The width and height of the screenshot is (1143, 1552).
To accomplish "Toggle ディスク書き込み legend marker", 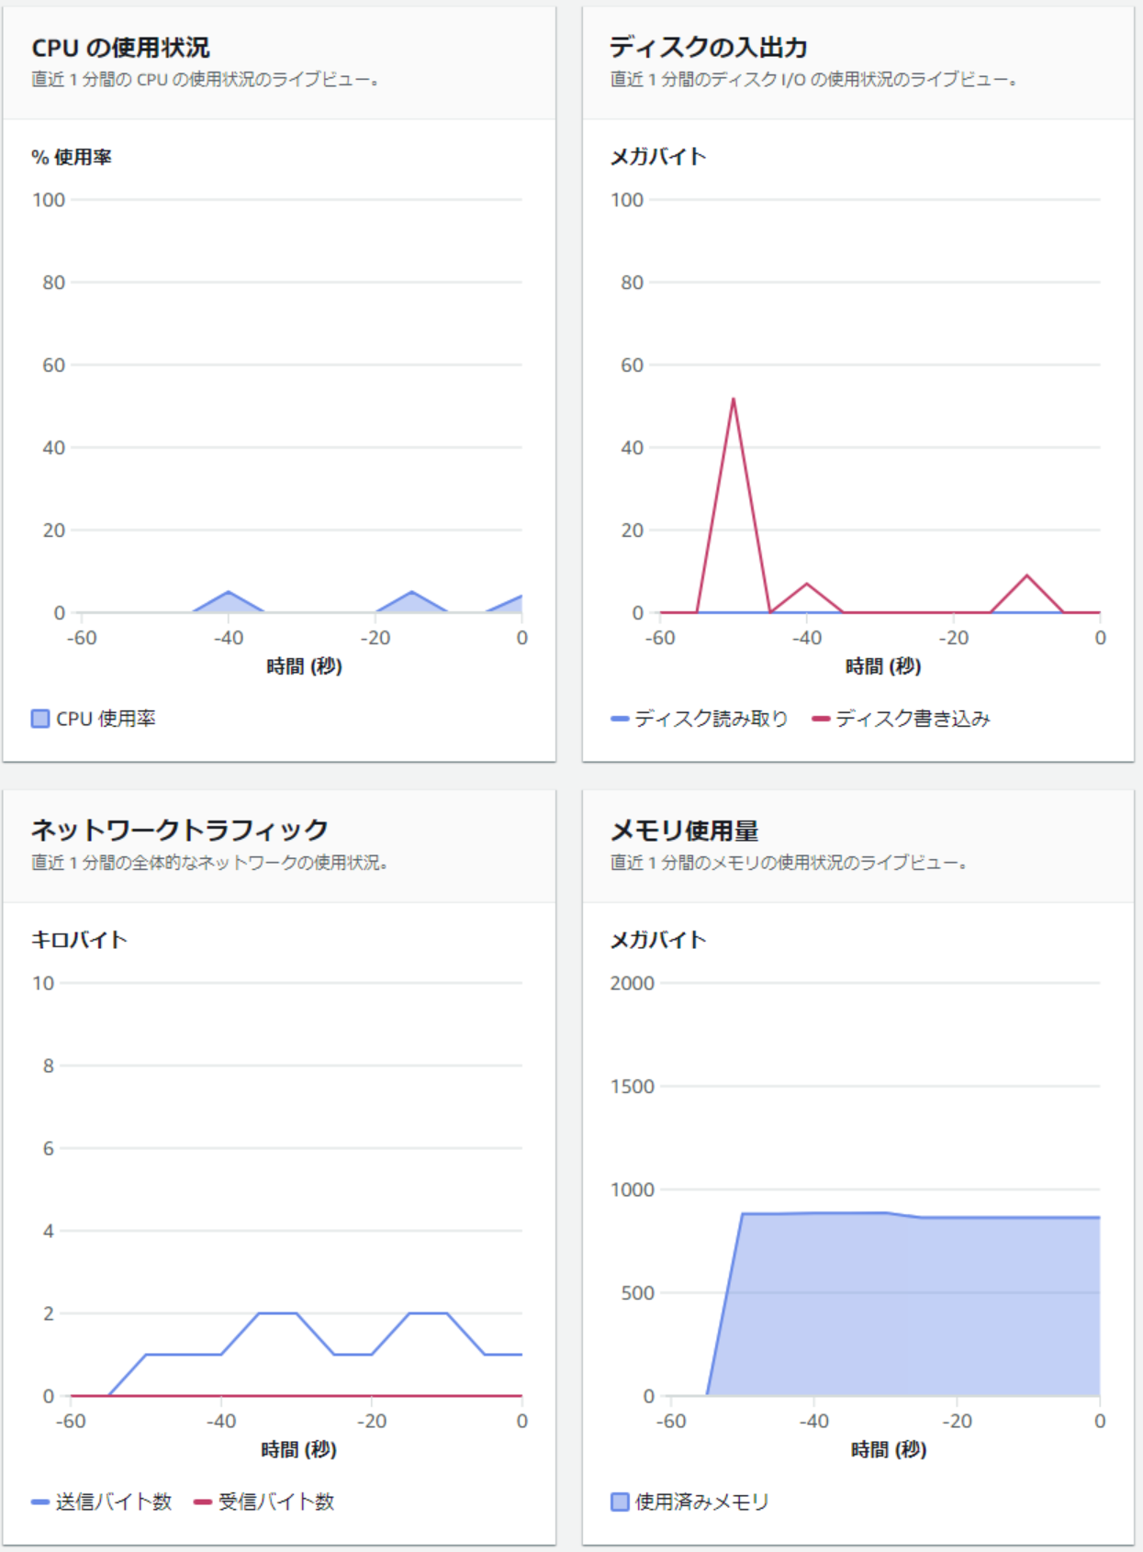I will tap(821, 719).
